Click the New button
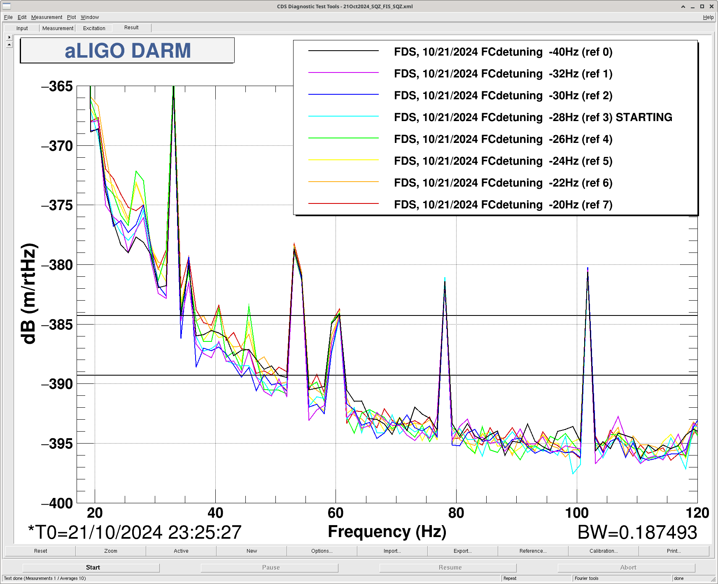 [252, 551]
